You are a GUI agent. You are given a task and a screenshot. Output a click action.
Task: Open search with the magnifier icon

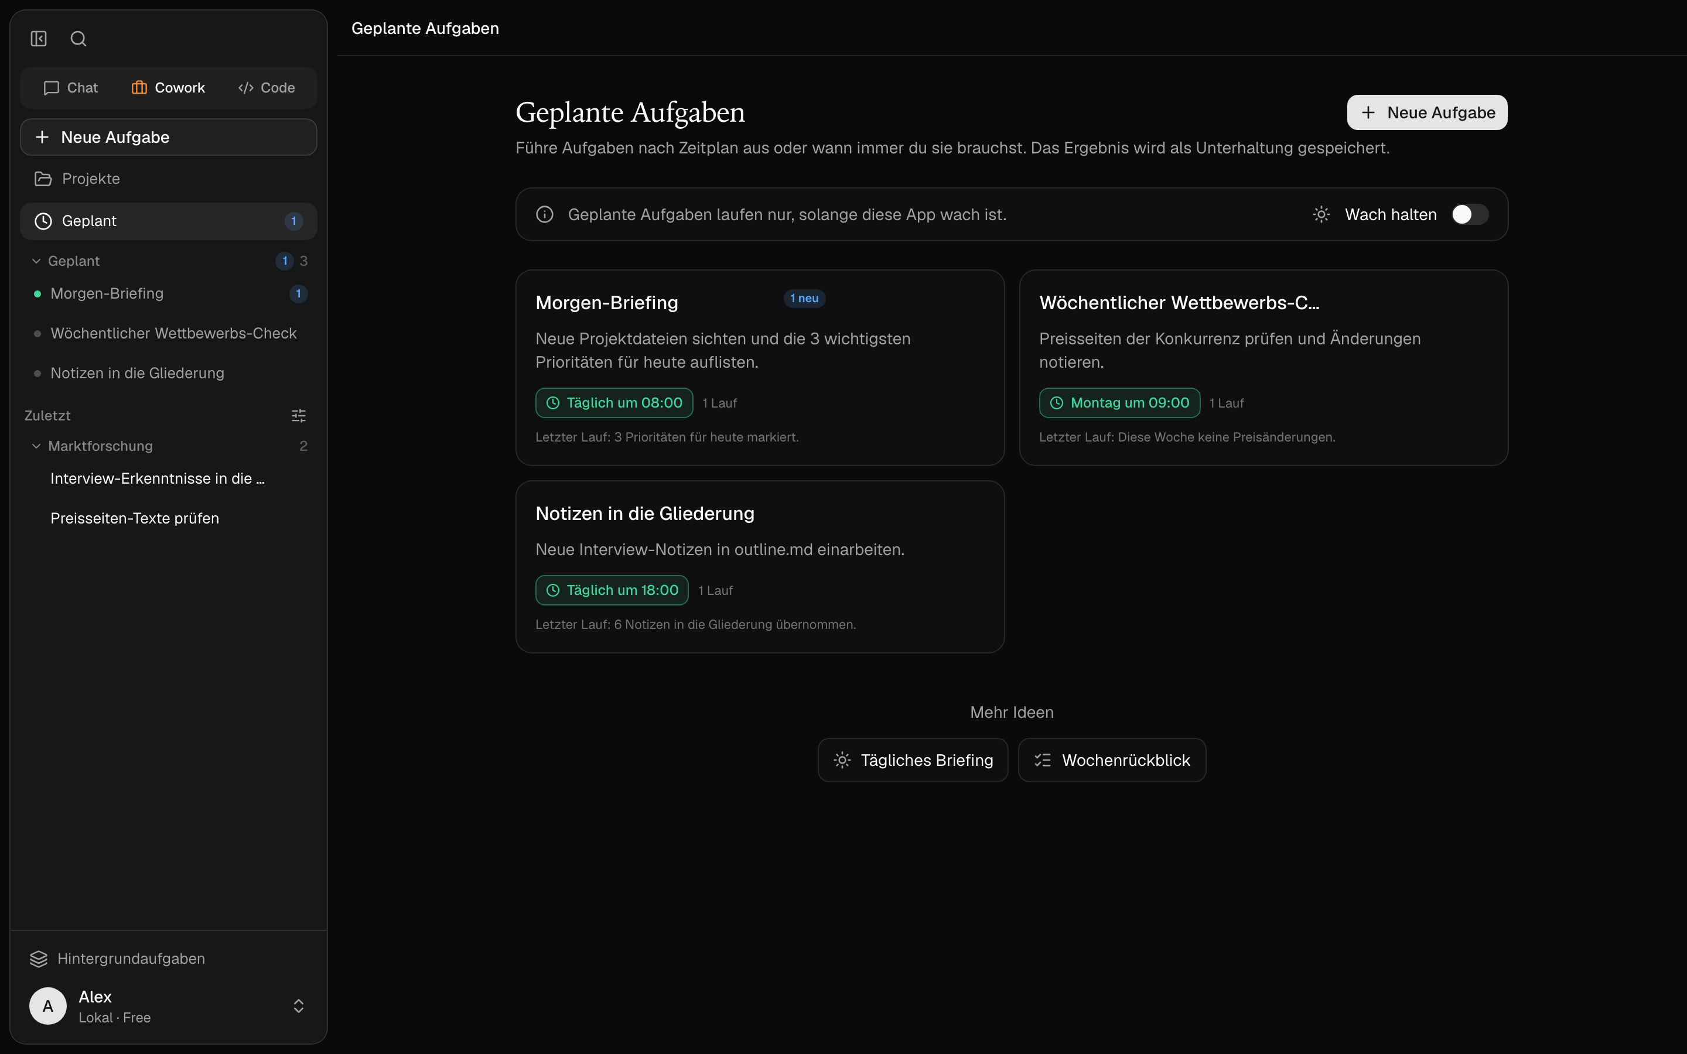click(78, 38)
